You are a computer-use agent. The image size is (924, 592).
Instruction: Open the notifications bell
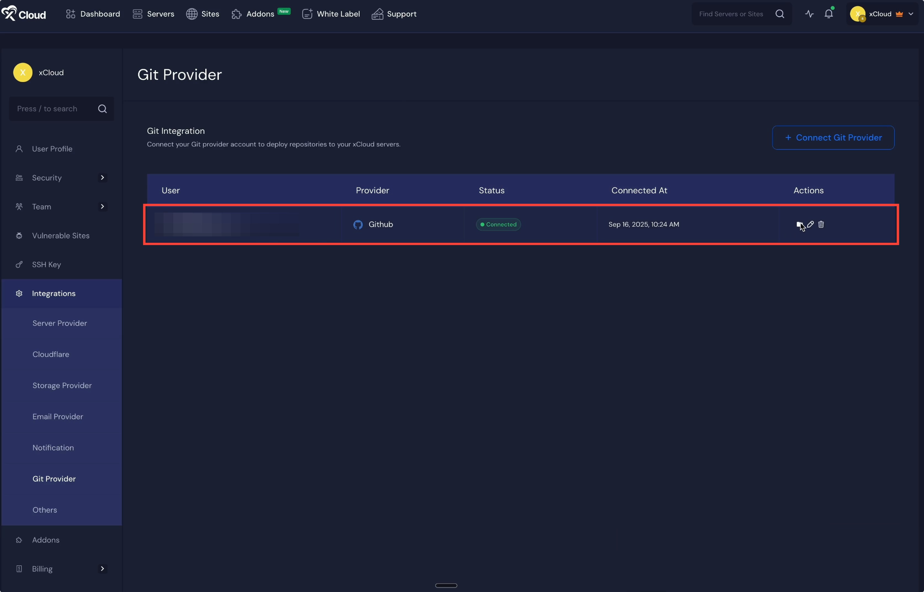tap(828, 14)
